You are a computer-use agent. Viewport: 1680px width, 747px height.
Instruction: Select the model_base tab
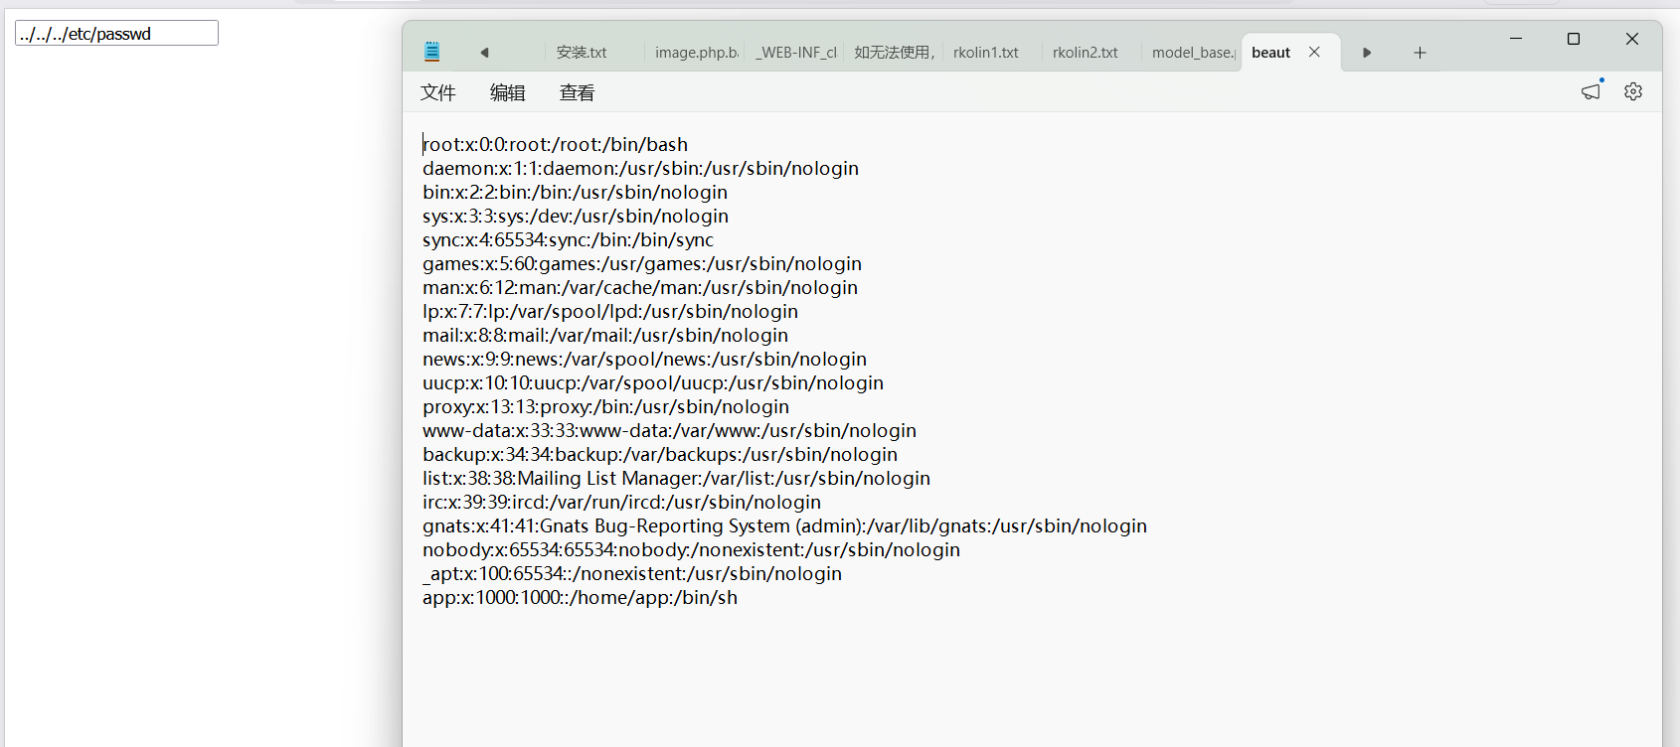(x=1193, y=53)
